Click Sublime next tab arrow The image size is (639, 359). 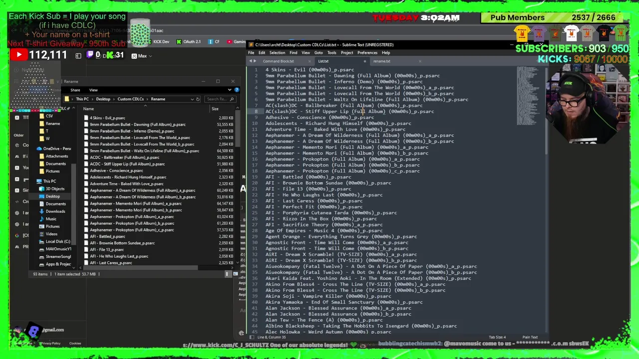click(256, 61)
